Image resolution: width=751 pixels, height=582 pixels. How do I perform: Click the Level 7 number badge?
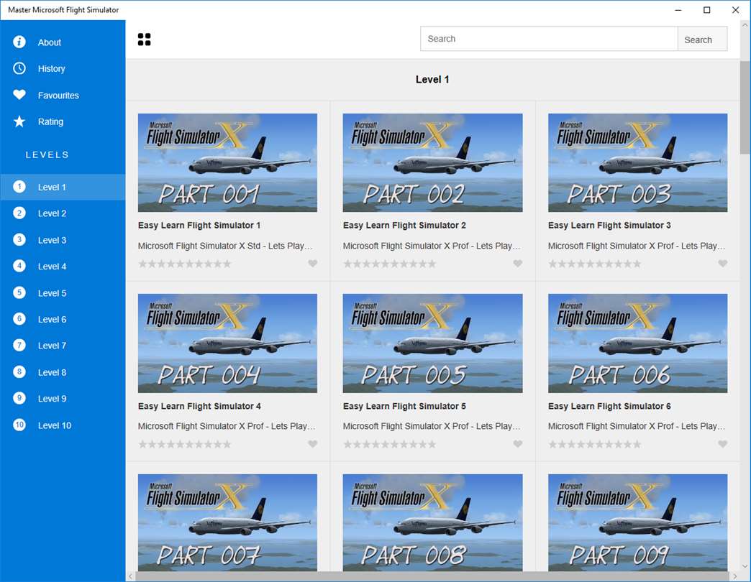click(x=19, y=346)
